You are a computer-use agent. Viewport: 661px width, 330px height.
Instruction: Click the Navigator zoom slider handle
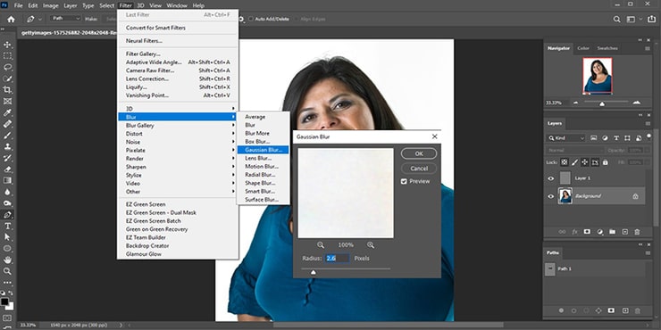[x=602, y=103]
